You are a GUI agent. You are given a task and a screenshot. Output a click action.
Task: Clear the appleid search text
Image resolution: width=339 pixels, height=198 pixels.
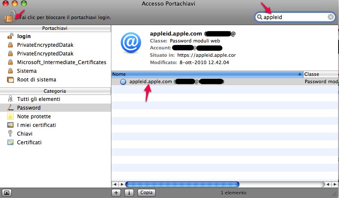[x=331, y=17]
